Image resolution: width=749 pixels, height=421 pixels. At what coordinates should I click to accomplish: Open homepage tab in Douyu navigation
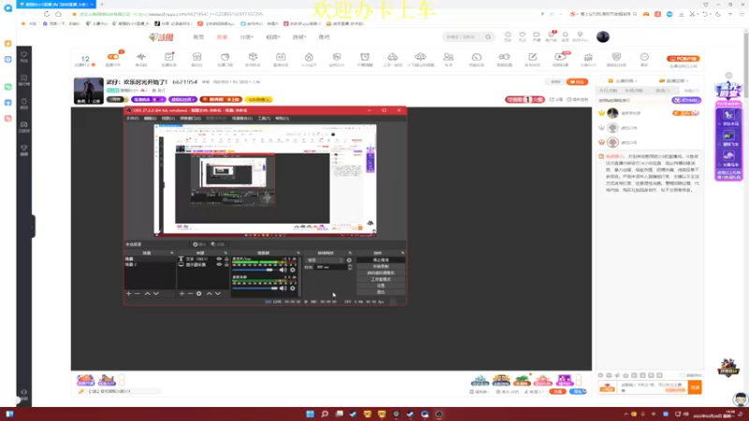(198, 36)
